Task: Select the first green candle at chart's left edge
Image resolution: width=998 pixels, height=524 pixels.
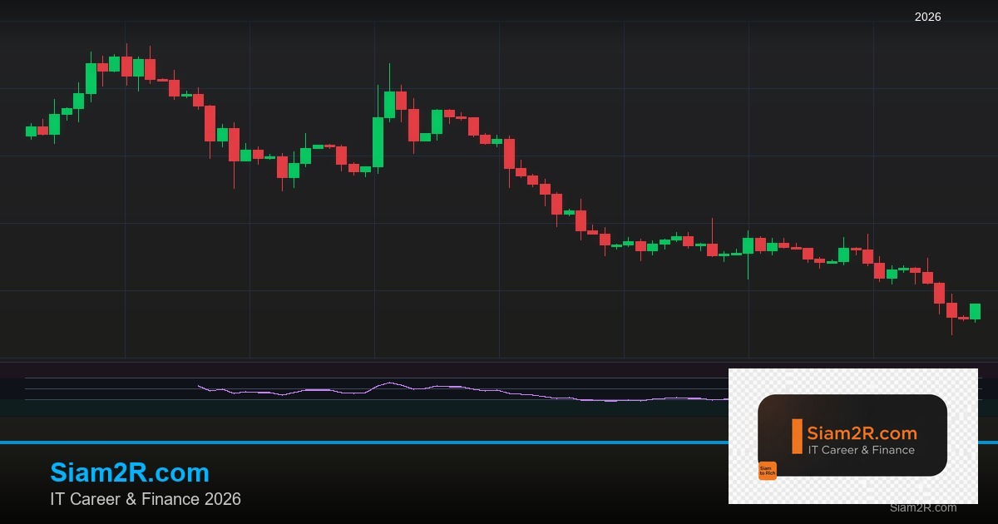Action: click(31, 131)
